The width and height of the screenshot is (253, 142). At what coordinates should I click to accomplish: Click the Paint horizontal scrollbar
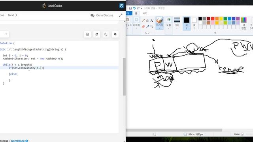click(174, 130)
